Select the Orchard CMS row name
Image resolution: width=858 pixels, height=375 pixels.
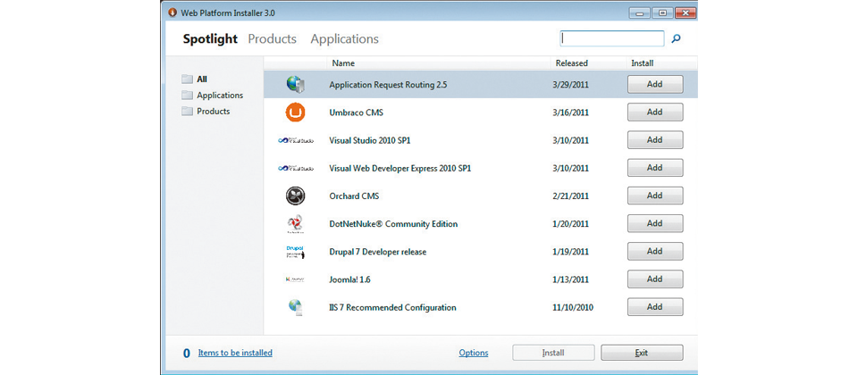pyautogui.click(x=354, y=196)
